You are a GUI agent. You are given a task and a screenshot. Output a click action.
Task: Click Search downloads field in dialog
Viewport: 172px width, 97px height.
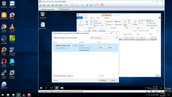(104, 38)
